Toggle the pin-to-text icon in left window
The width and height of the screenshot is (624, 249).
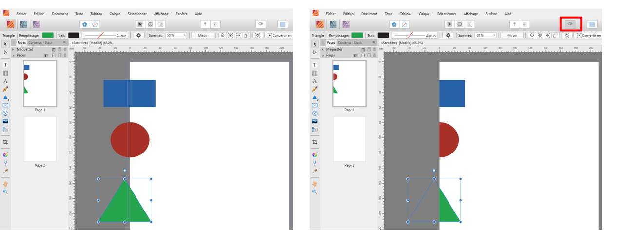click(x=205, y=24)
